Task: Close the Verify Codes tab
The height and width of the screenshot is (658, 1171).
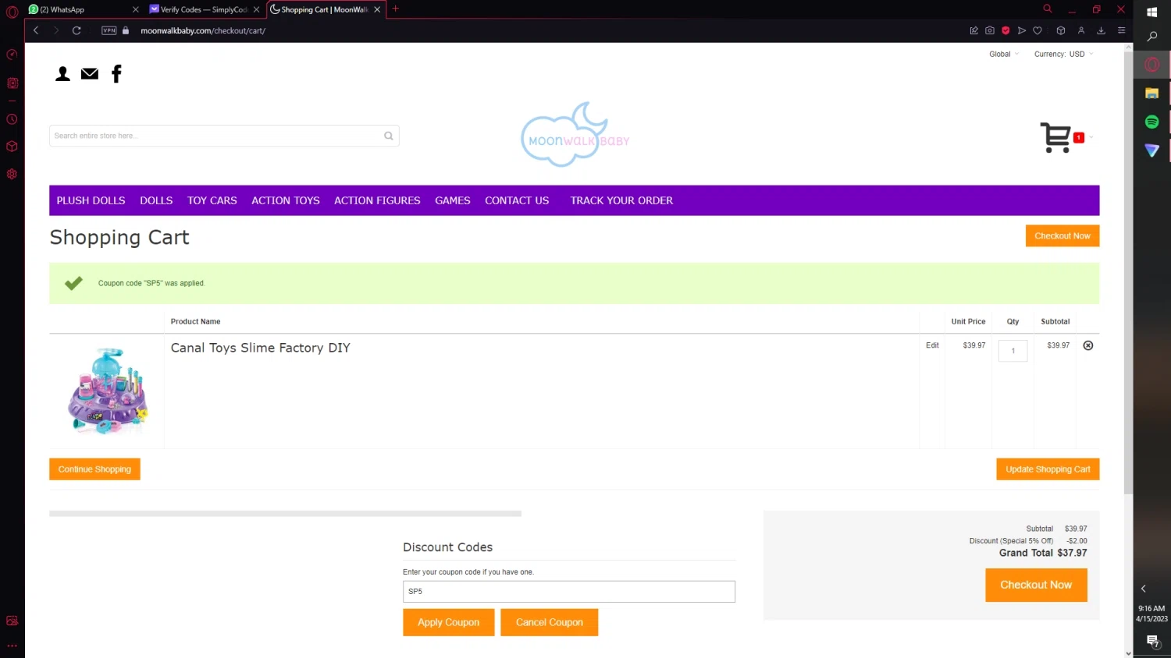Action: [256, 9]
